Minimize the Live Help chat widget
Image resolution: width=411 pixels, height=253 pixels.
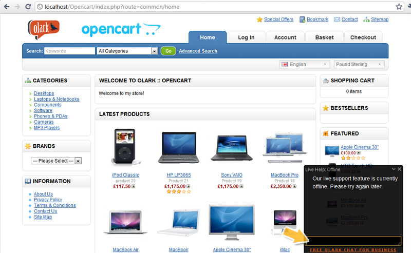(x=394, y=169)
